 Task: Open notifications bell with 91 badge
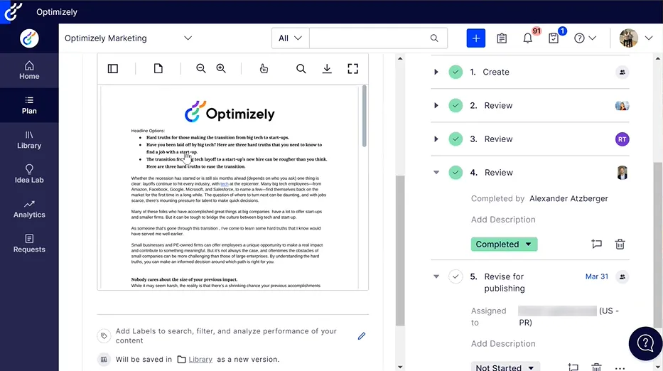[528, 38]
